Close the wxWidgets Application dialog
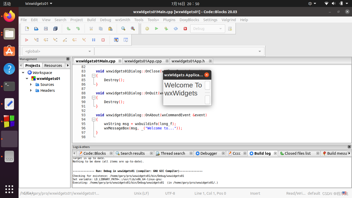This screenshot has width=352, height=198. [207, 75]
